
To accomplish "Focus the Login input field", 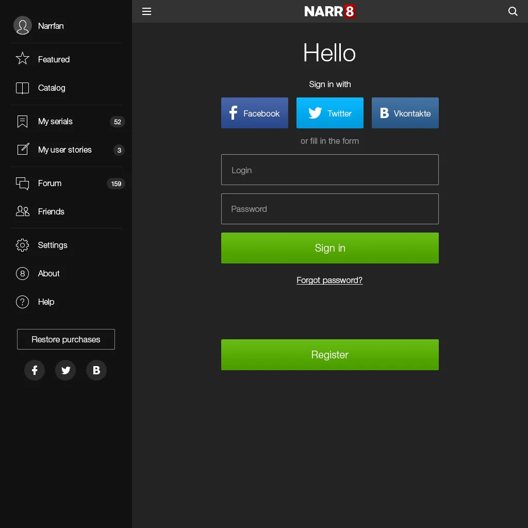I will click(x=329, y=170).
